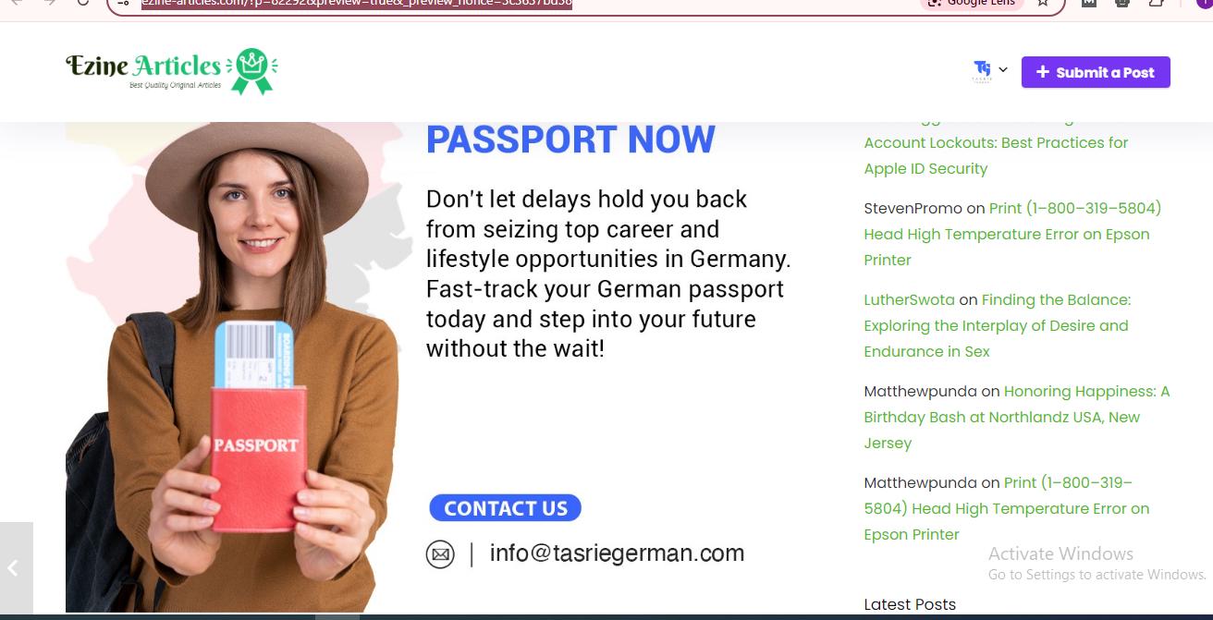1213x620 pixels.
Task: Click the site info icon beside URL
Action: click(124, 3)
